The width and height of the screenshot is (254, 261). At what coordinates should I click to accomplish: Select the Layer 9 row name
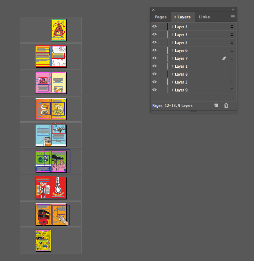click(x=181, y=90)
